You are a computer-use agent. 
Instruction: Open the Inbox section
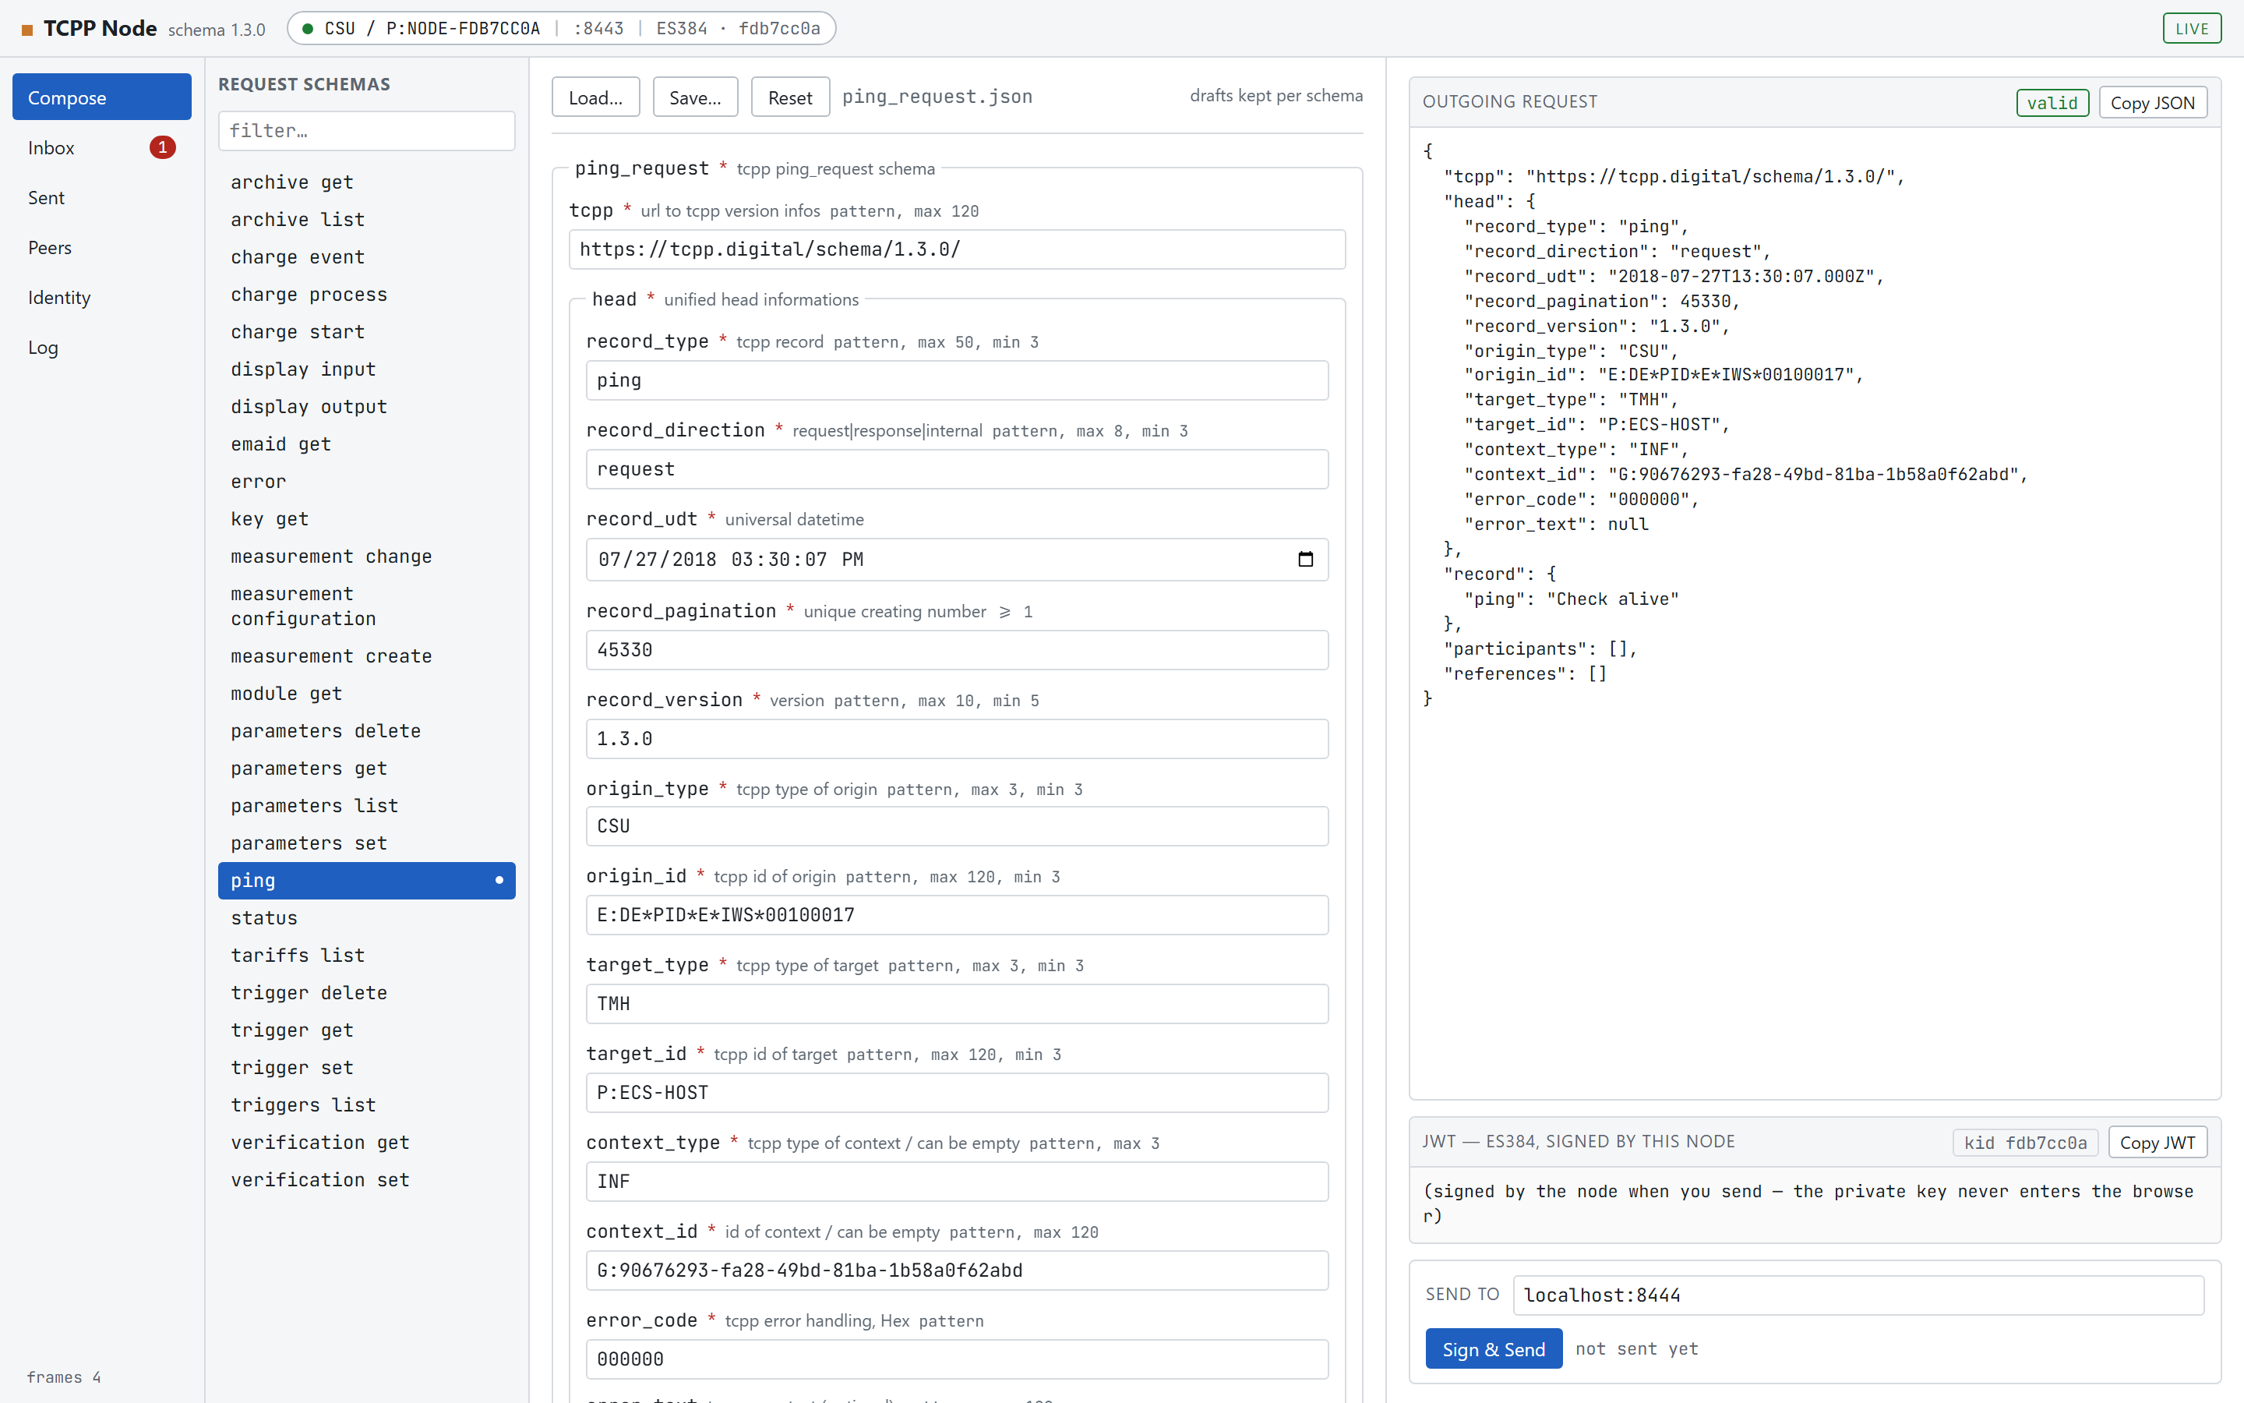(x=102, y=147)
